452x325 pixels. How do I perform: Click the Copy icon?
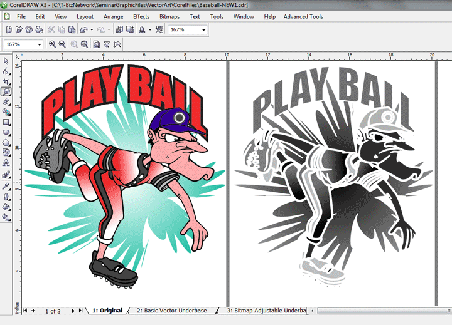(x=62, y=29)
